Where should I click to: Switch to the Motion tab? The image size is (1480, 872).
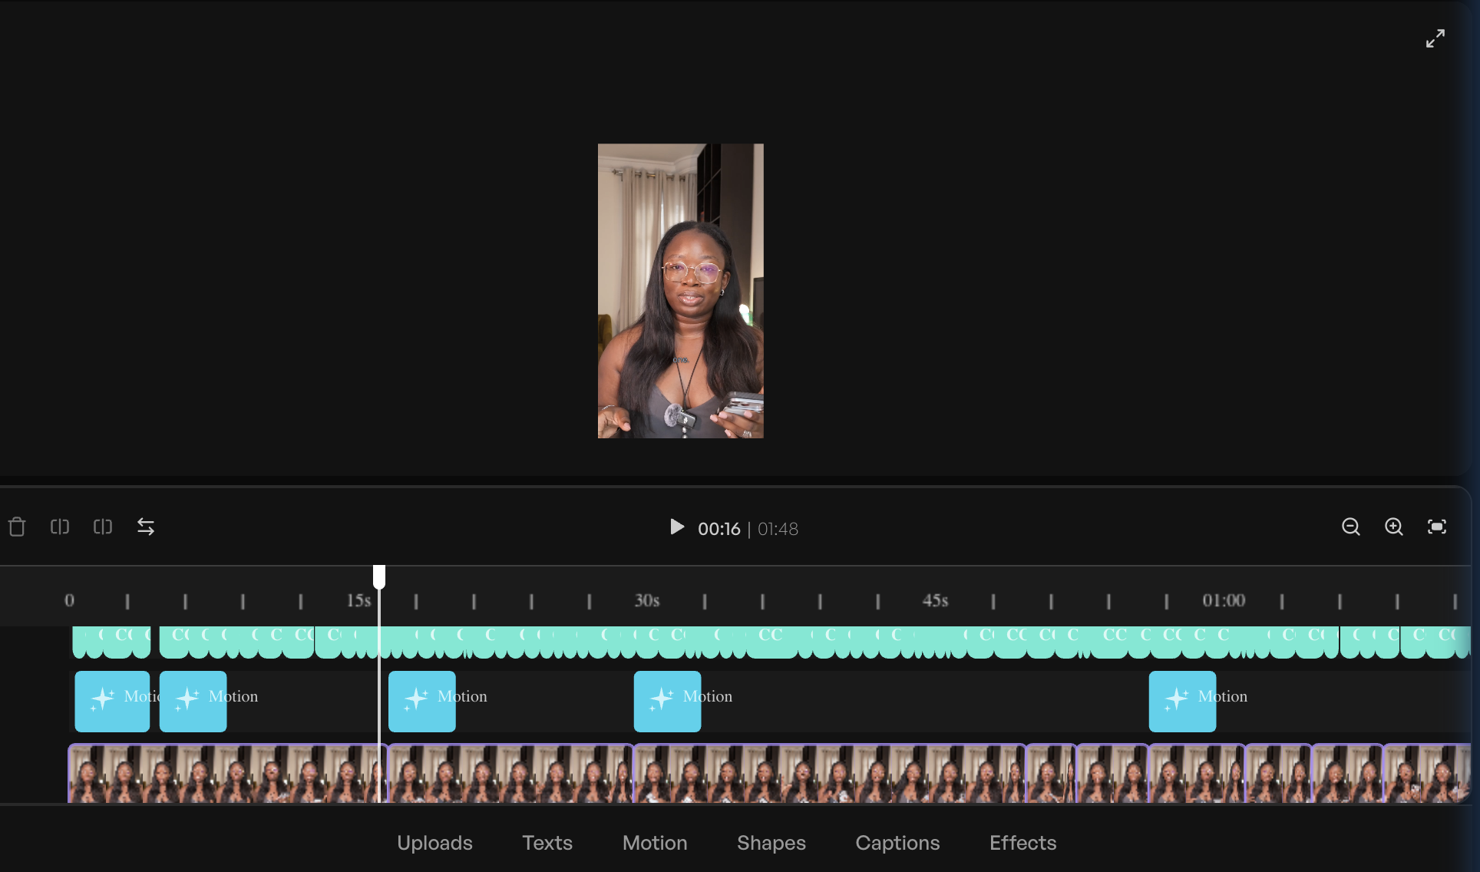655,843
